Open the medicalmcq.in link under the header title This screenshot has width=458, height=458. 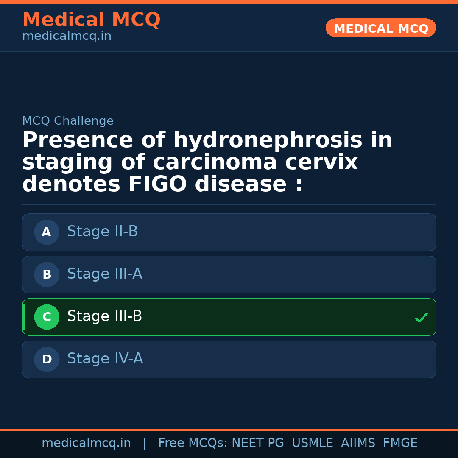pos(67,36)
